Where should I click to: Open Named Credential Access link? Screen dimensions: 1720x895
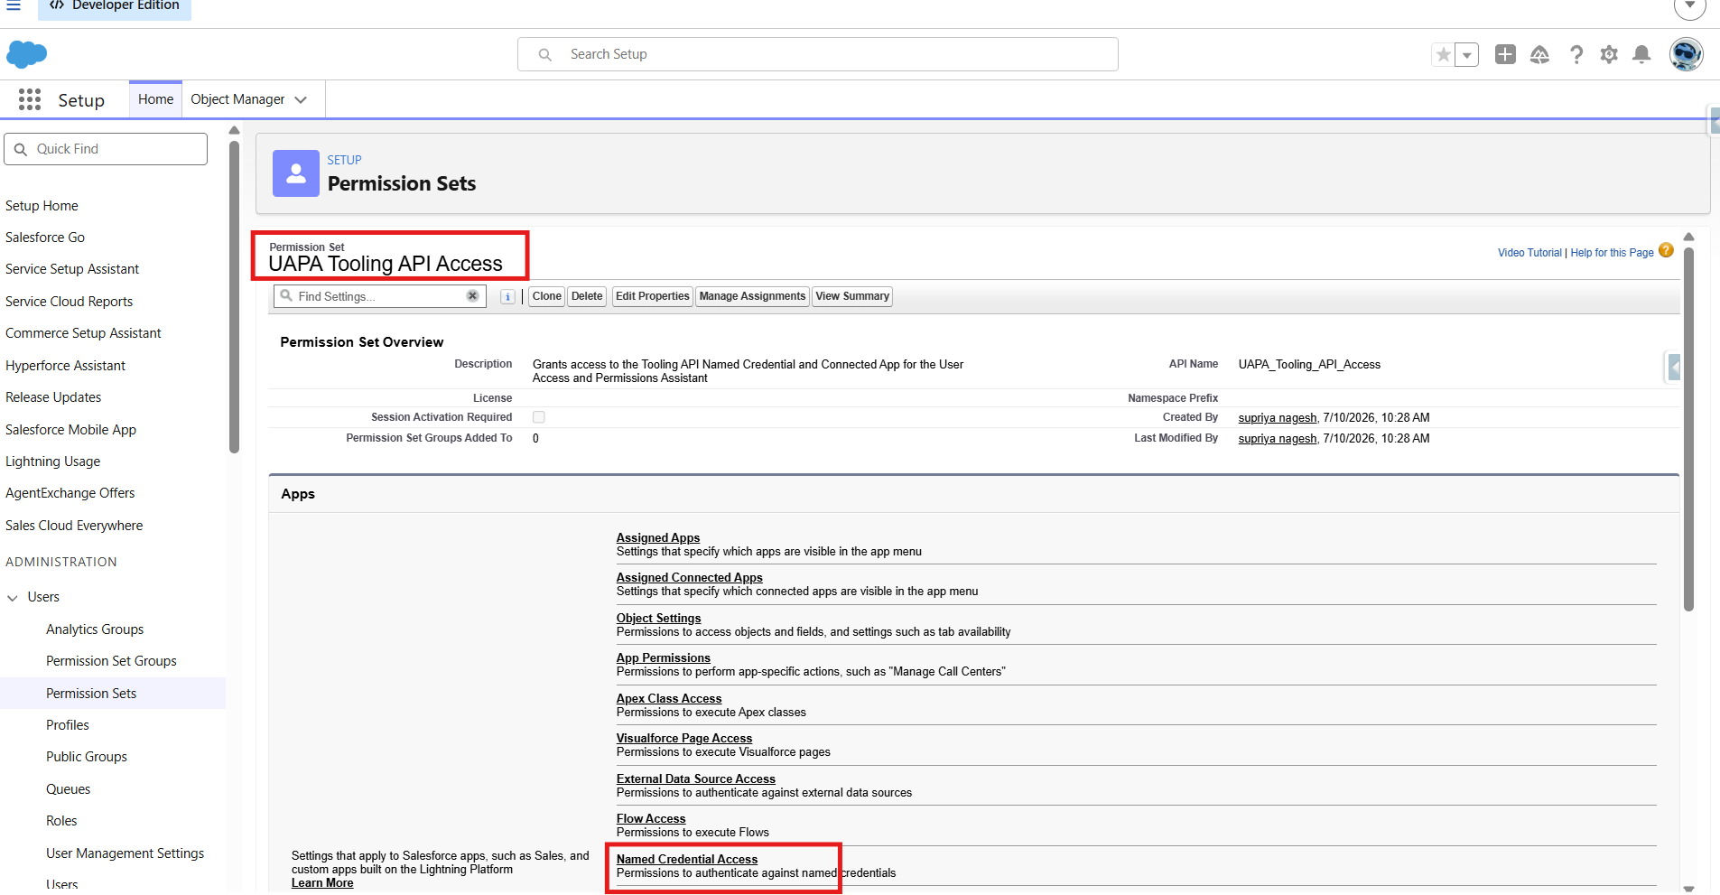(687, 860)
